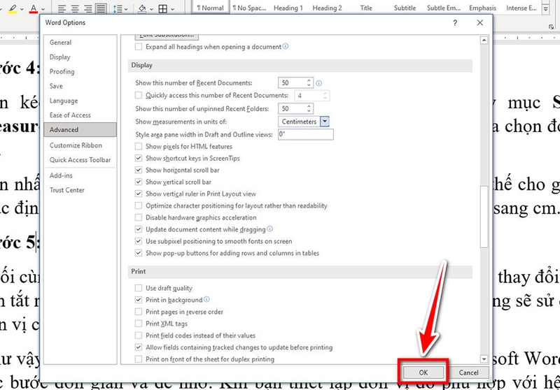Open Customize Ribbon category
The image size is (560, 390).
point(80,145)
